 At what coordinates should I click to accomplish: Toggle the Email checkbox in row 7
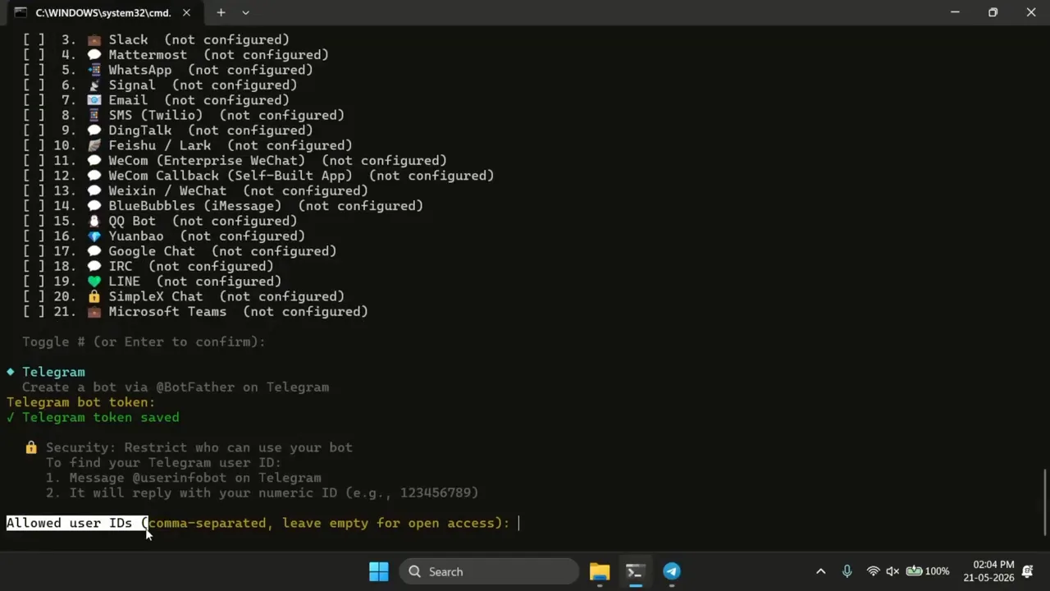34,100
